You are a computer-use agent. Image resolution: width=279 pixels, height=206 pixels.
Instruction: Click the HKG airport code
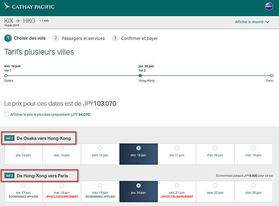[x=29, y=21]
